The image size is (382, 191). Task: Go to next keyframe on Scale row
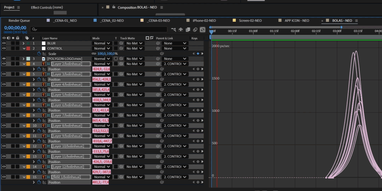coord(202,54)
